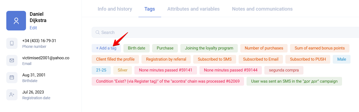Switch to Attributes and variables tab
The height and width of the screenshot is (112, 359).
point(193,9)
